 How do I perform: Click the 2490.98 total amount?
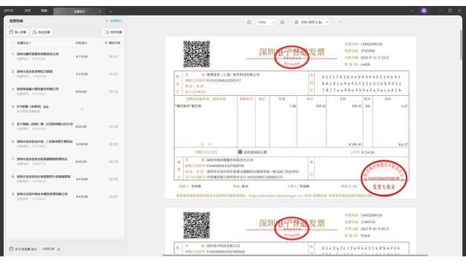pyautogui.click(x=49, y=249)
